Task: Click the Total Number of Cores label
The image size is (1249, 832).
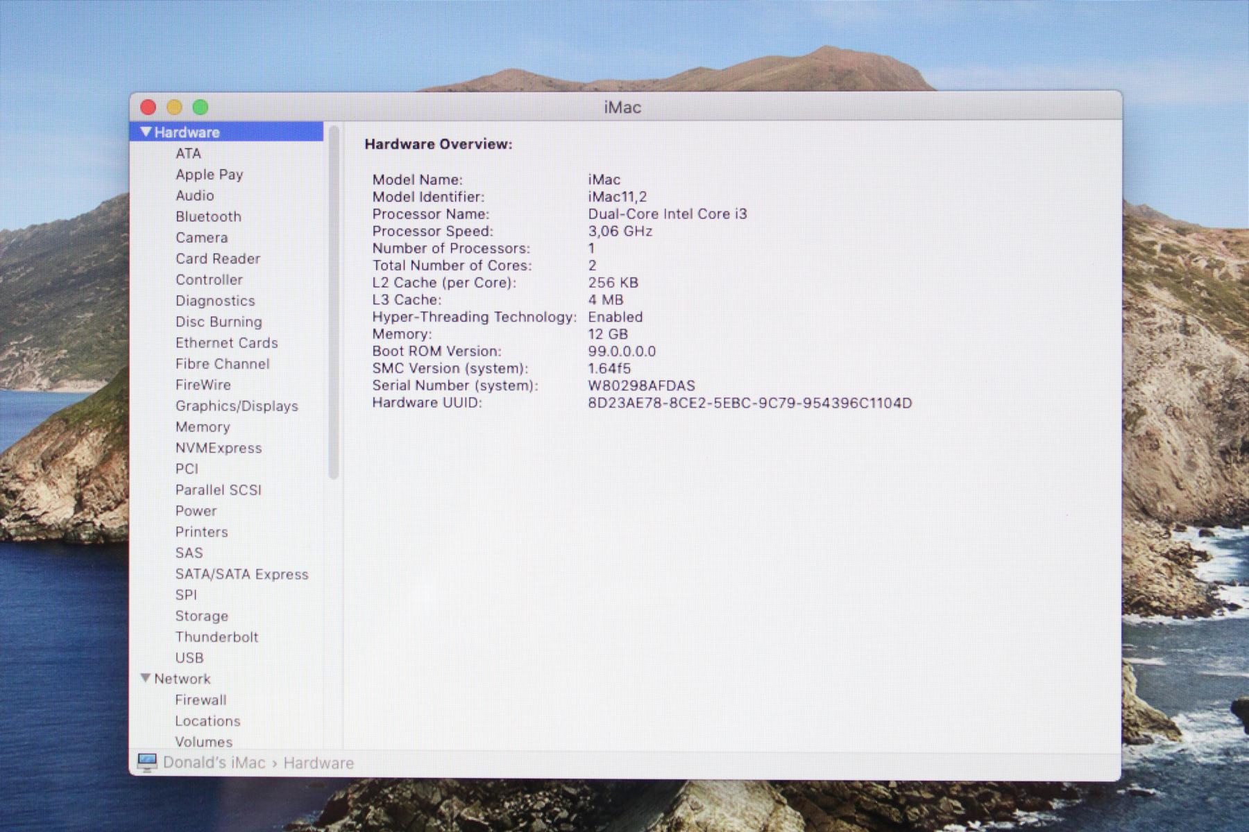Action: (x=452, y=266)
